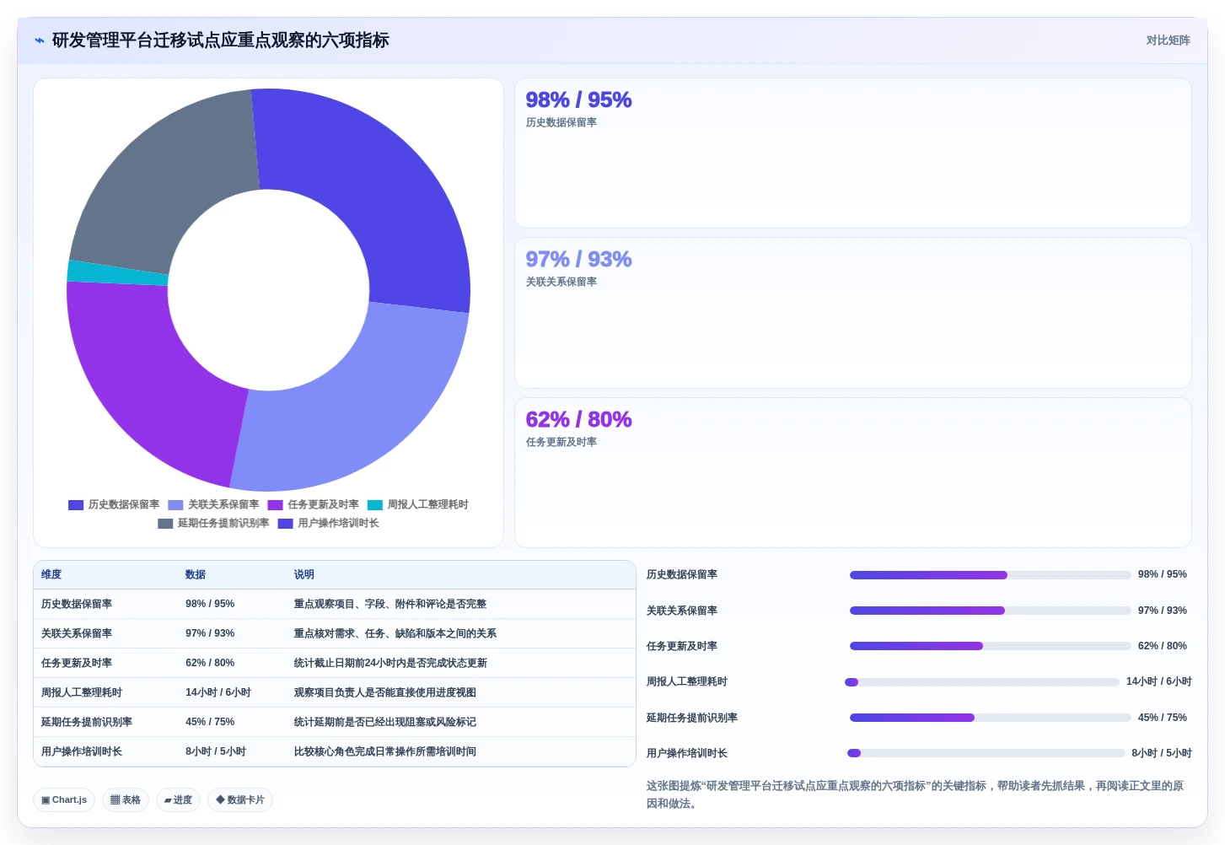1225x845 pixels.
Task: Click table value 8小时 / 5小时
Action: pyautogui.click(x=216, y=751)
